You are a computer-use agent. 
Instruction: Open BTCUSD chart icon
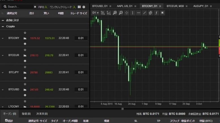pos(25,90)
